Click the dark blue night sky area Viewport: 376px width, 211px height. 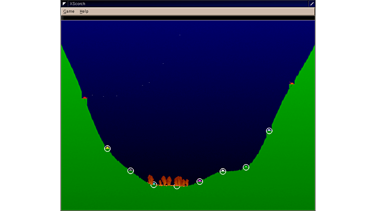190,75
